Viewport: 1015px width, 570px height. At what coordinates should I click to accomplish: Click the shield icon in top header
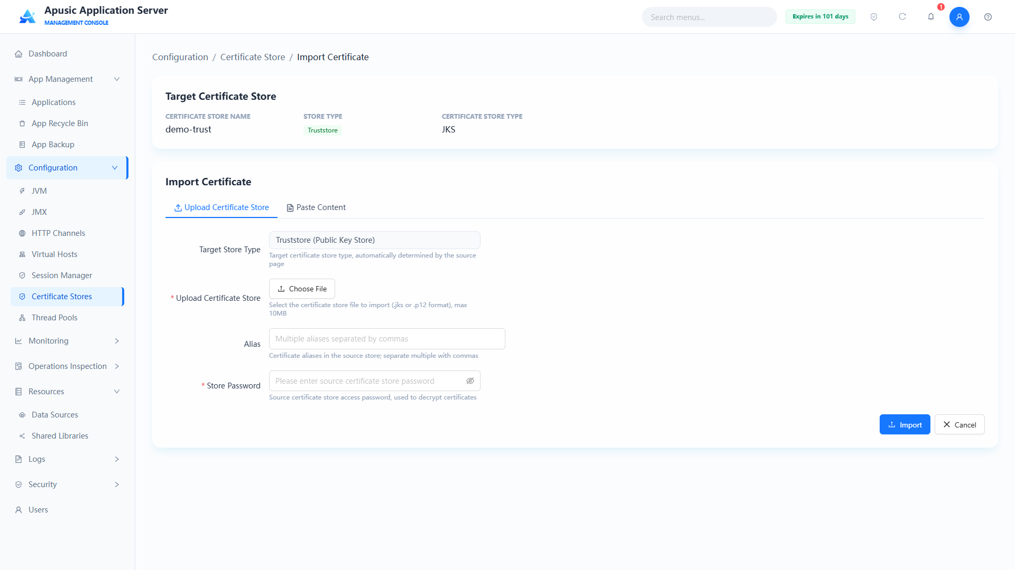874,17
